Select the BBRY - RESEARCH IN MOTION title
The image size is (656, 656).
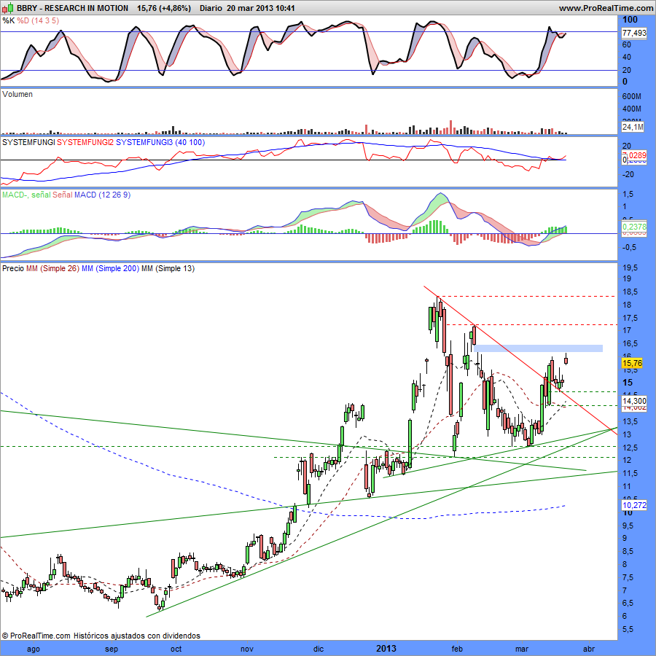[x=72, y=8]
